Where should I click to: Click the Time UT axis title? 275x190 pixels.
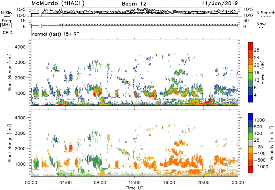click(x=134, y=188)
